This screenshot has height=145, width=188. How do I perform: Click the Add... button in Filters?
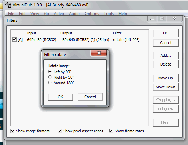pos(166,55)
